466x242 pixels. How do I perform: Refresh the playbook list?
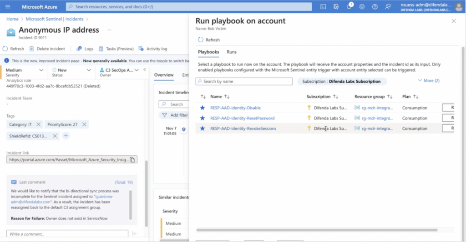209,40
